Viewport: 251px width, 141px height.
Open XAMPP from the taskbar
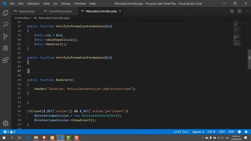(52, 137)
